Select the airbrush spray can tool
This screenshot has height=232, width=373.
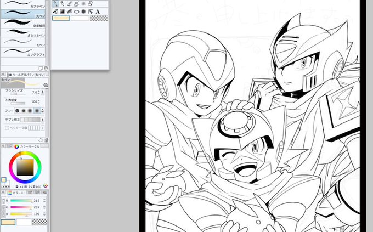pos(76,3)
